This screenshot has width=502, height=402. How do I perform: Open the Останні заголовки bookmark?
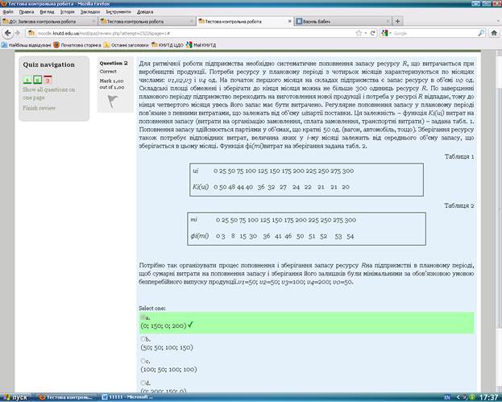point(127,45)
